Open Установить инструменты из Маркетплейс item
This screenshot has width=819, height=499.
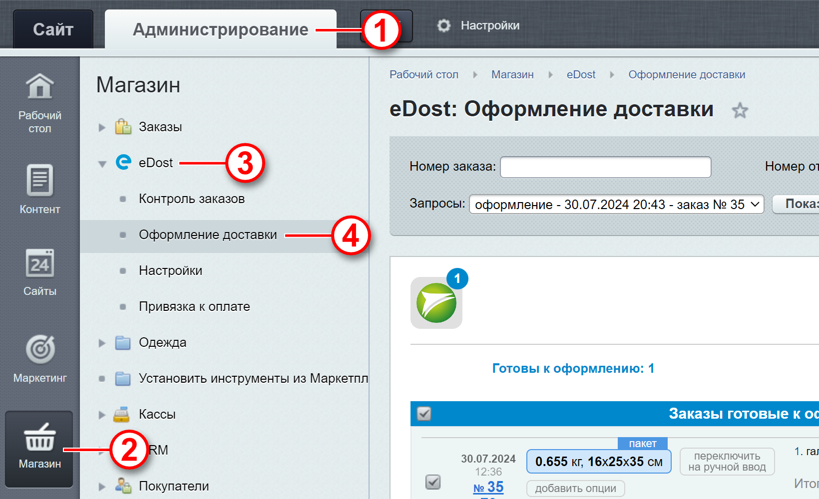click(x=253, y=378)
